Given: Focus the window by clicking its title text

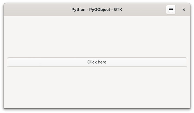Looking at the screenshot, I should 97,10.
